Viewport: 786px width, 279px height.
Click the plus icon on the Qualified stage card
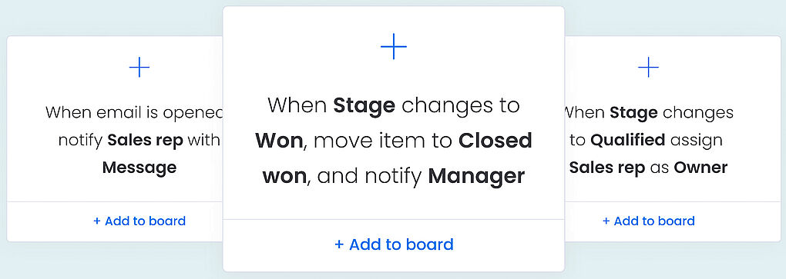click(x=647, y=67)
